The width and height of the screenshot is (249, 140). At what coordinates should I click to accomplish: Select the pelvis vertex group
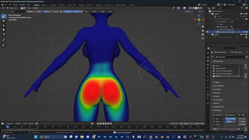point(226,66)
